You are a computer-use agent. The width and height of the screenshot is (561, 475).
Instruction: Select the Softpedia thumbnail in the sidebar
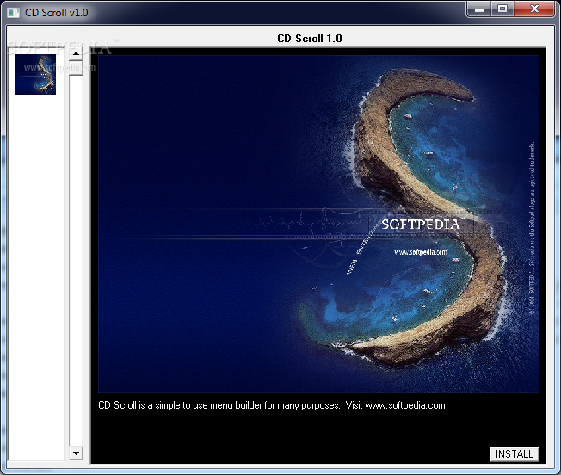click(36, 74)
